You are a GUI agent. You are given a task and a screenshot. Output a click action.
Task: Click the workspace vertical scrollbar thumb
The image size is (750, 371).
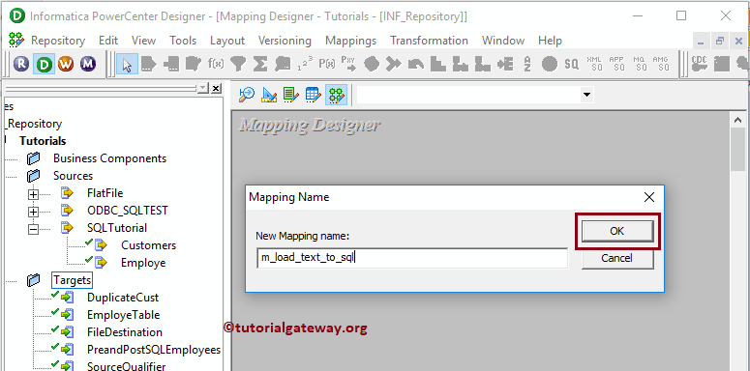[738, 149]
